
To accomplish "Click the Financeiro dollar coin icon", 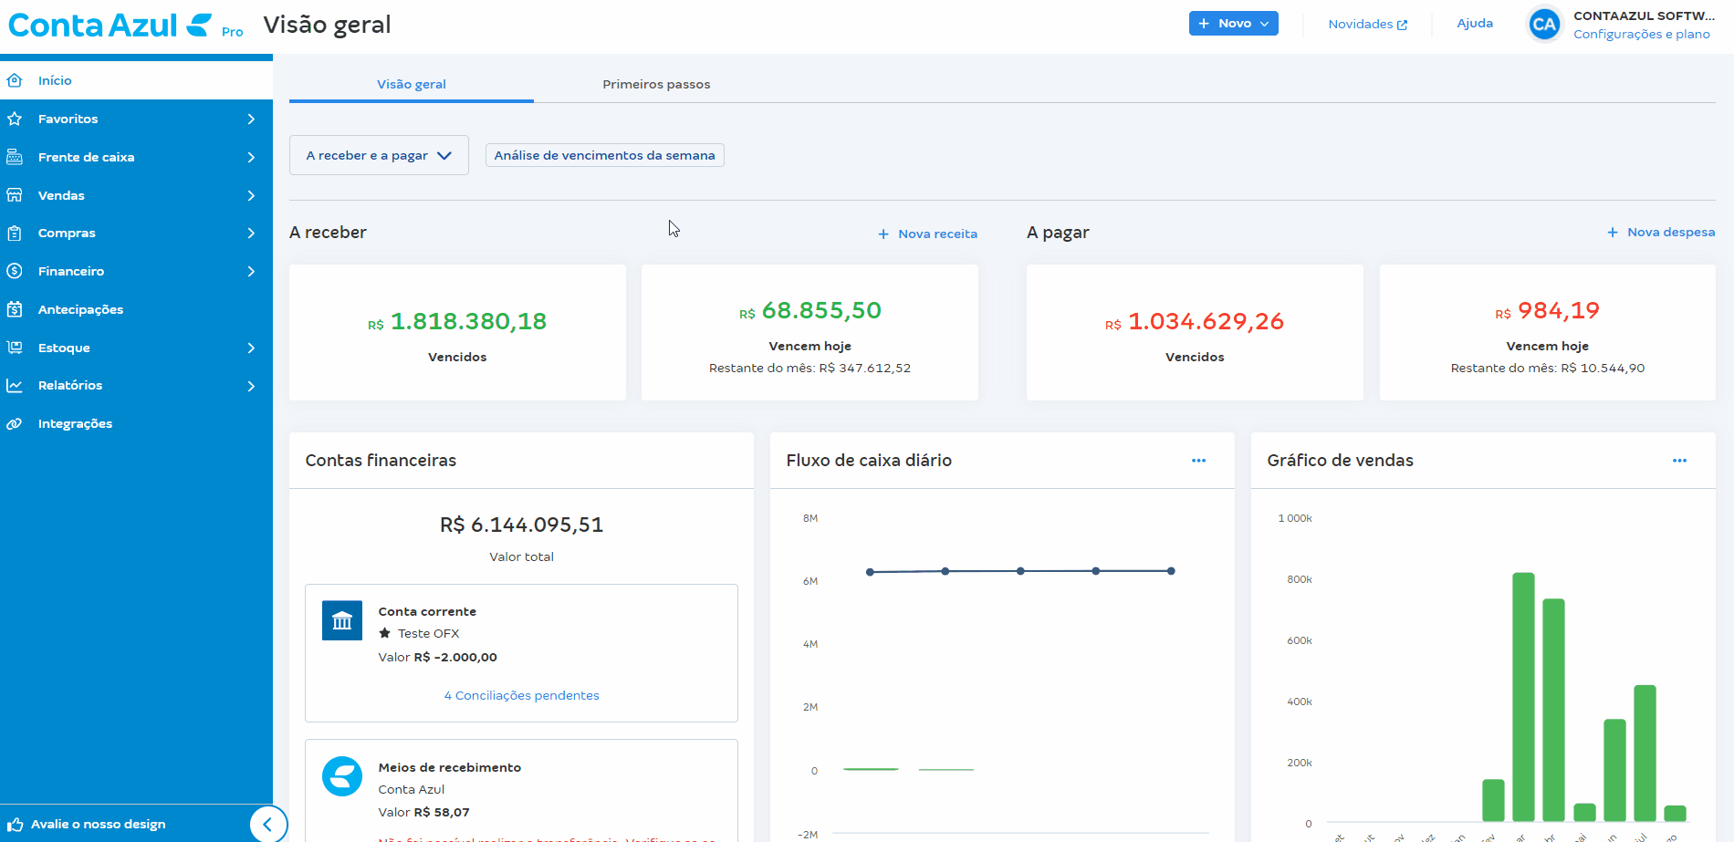I will 15,271.
